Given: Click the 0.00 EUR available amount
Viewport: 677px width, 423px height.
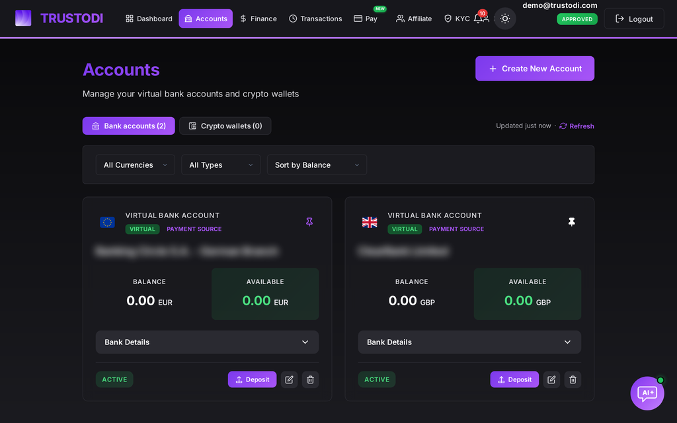Looking at the screenshot, I should coord(265,301).
